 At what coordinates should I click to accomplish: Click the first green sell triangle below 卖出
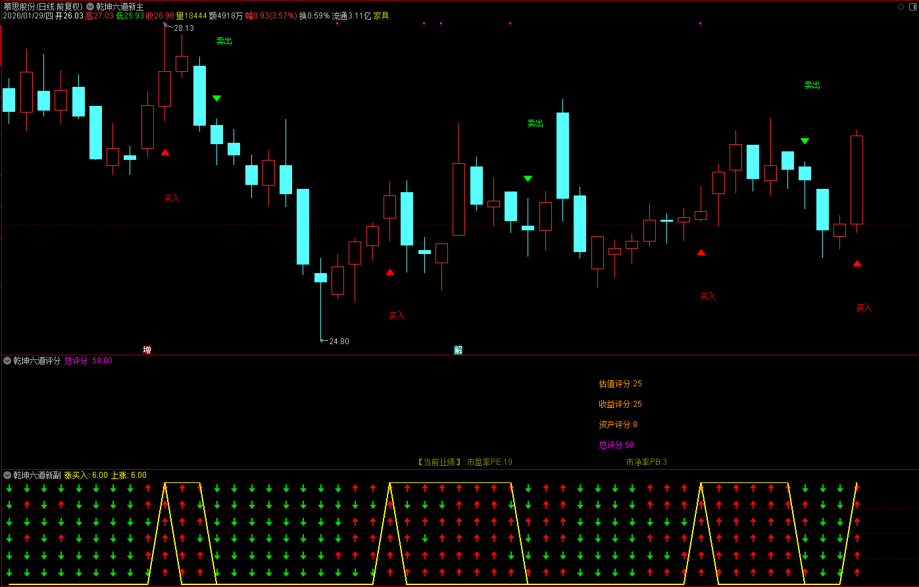click(216, 98)
